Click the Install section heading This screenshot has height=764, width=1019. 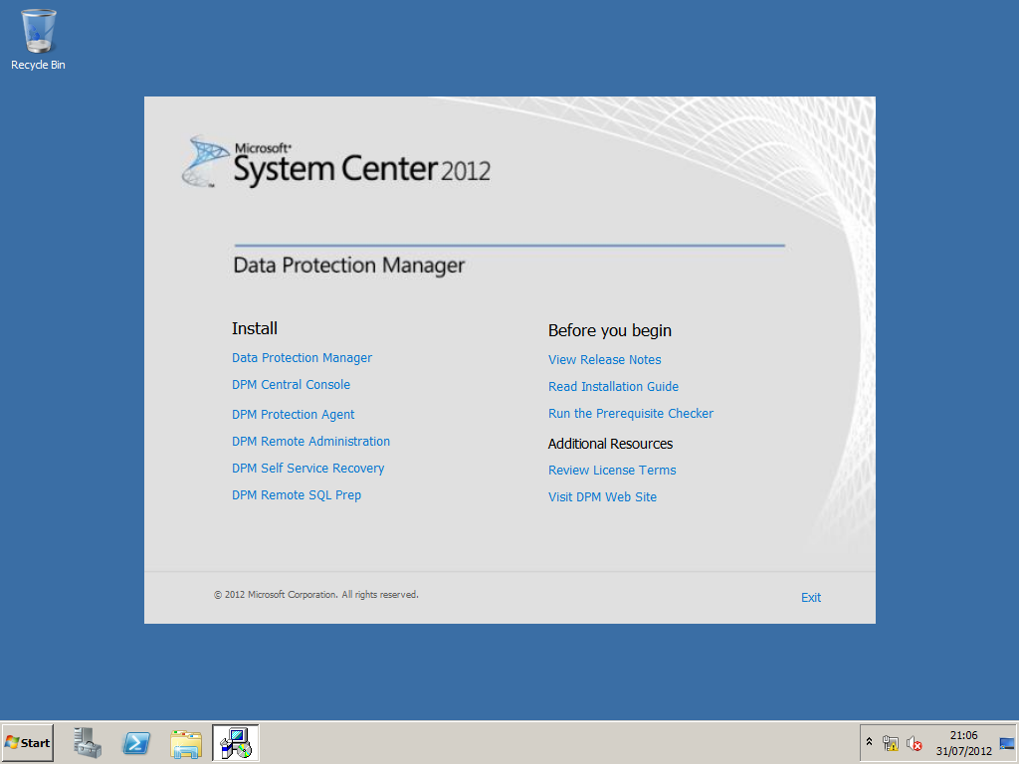[x=255, y=328]
